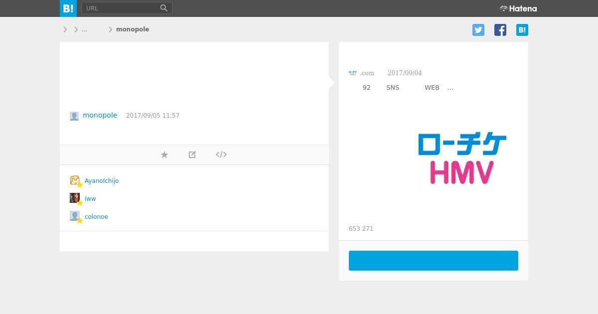598x314 pixels.
Task: Open the iww user link
Action: pyautogui.click(x=90, y=199)
